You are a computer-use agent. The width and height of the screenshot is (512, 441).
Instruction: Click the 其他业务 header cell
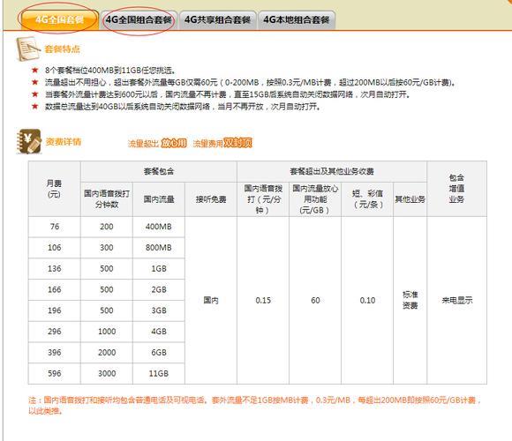tap(410, 199)
